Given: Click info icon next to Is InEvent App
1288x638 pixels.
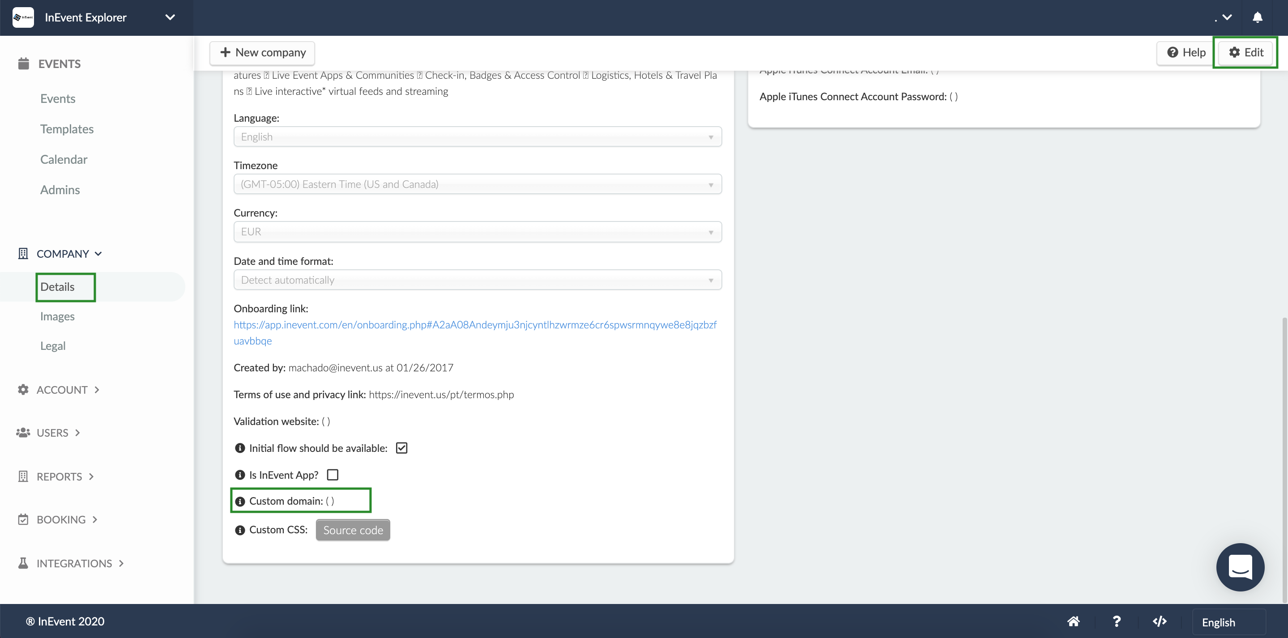Looking at the screenshot, I should (240, 475).
